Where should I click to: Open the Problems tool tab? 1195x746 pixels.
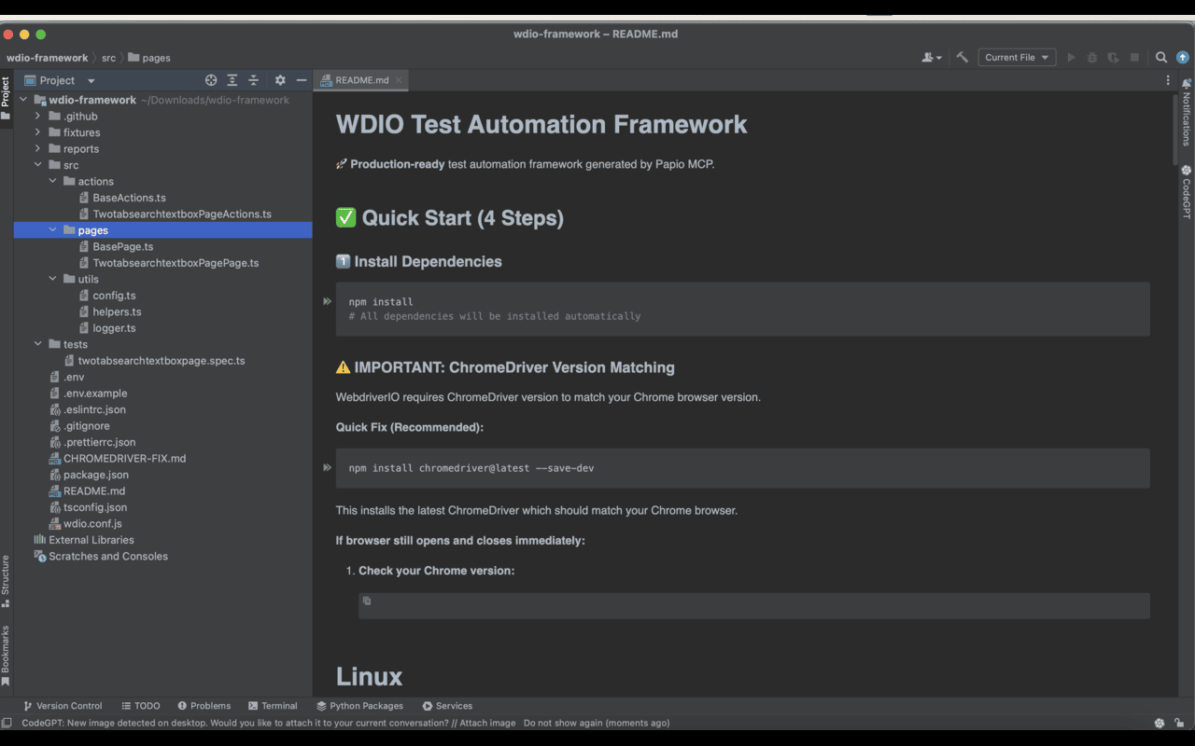204,706
